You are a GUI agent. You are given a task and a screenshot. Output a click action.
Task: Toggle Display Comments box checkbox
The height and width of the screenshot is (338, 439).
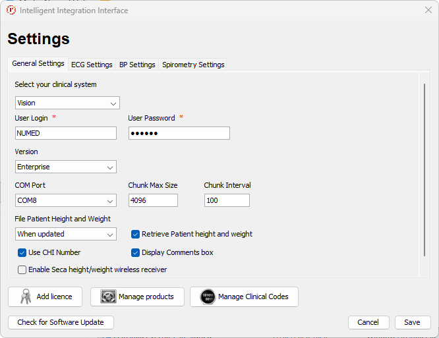point(136,252)
